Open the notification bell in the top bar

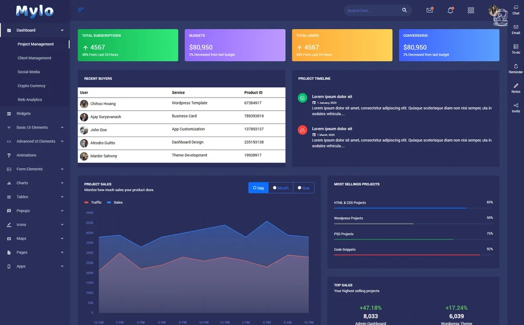coord(450,10)
